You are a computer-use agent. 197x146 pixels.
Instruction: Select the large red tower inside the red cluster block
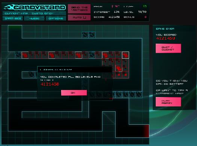(x=119, y=68)
